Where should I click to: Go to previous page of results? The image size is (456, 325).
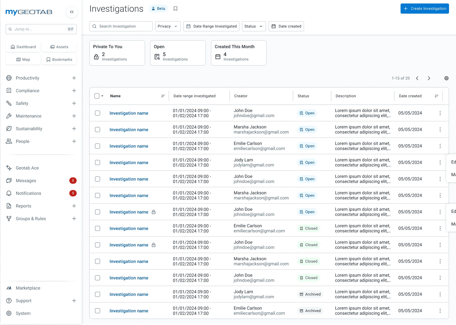click(x=417, y=78)
